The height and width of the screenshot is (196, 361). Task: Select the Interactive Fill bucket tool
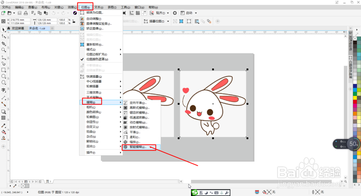[4, 132]
